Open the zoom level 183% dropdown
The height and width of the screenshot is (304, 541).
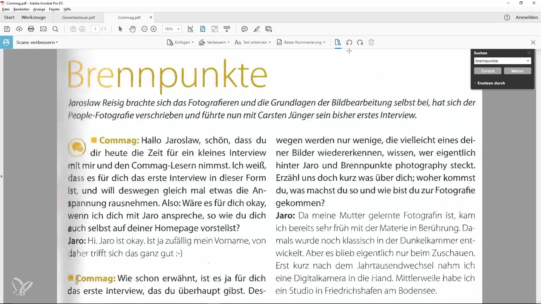(x=178, y=29)
